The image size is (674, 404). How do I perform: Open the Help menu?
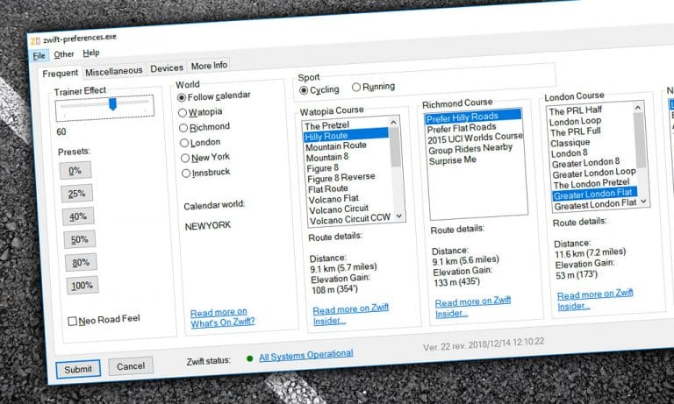(x=91, y=53)
